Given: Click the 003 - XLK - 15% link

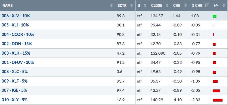Looking at the screenshot, I should pos(16,53).
